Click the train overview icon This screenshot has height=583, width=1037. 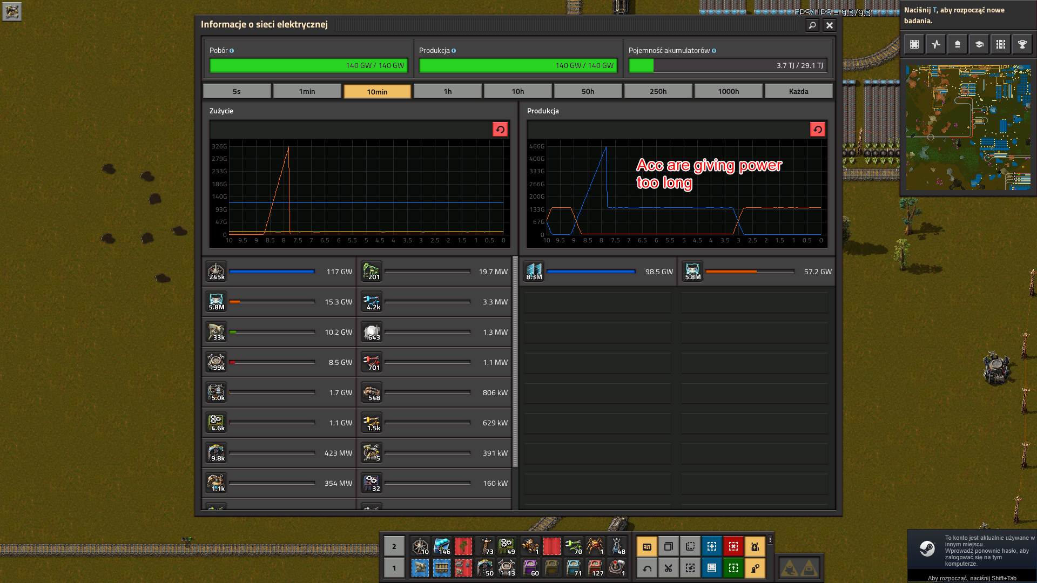1000,45
